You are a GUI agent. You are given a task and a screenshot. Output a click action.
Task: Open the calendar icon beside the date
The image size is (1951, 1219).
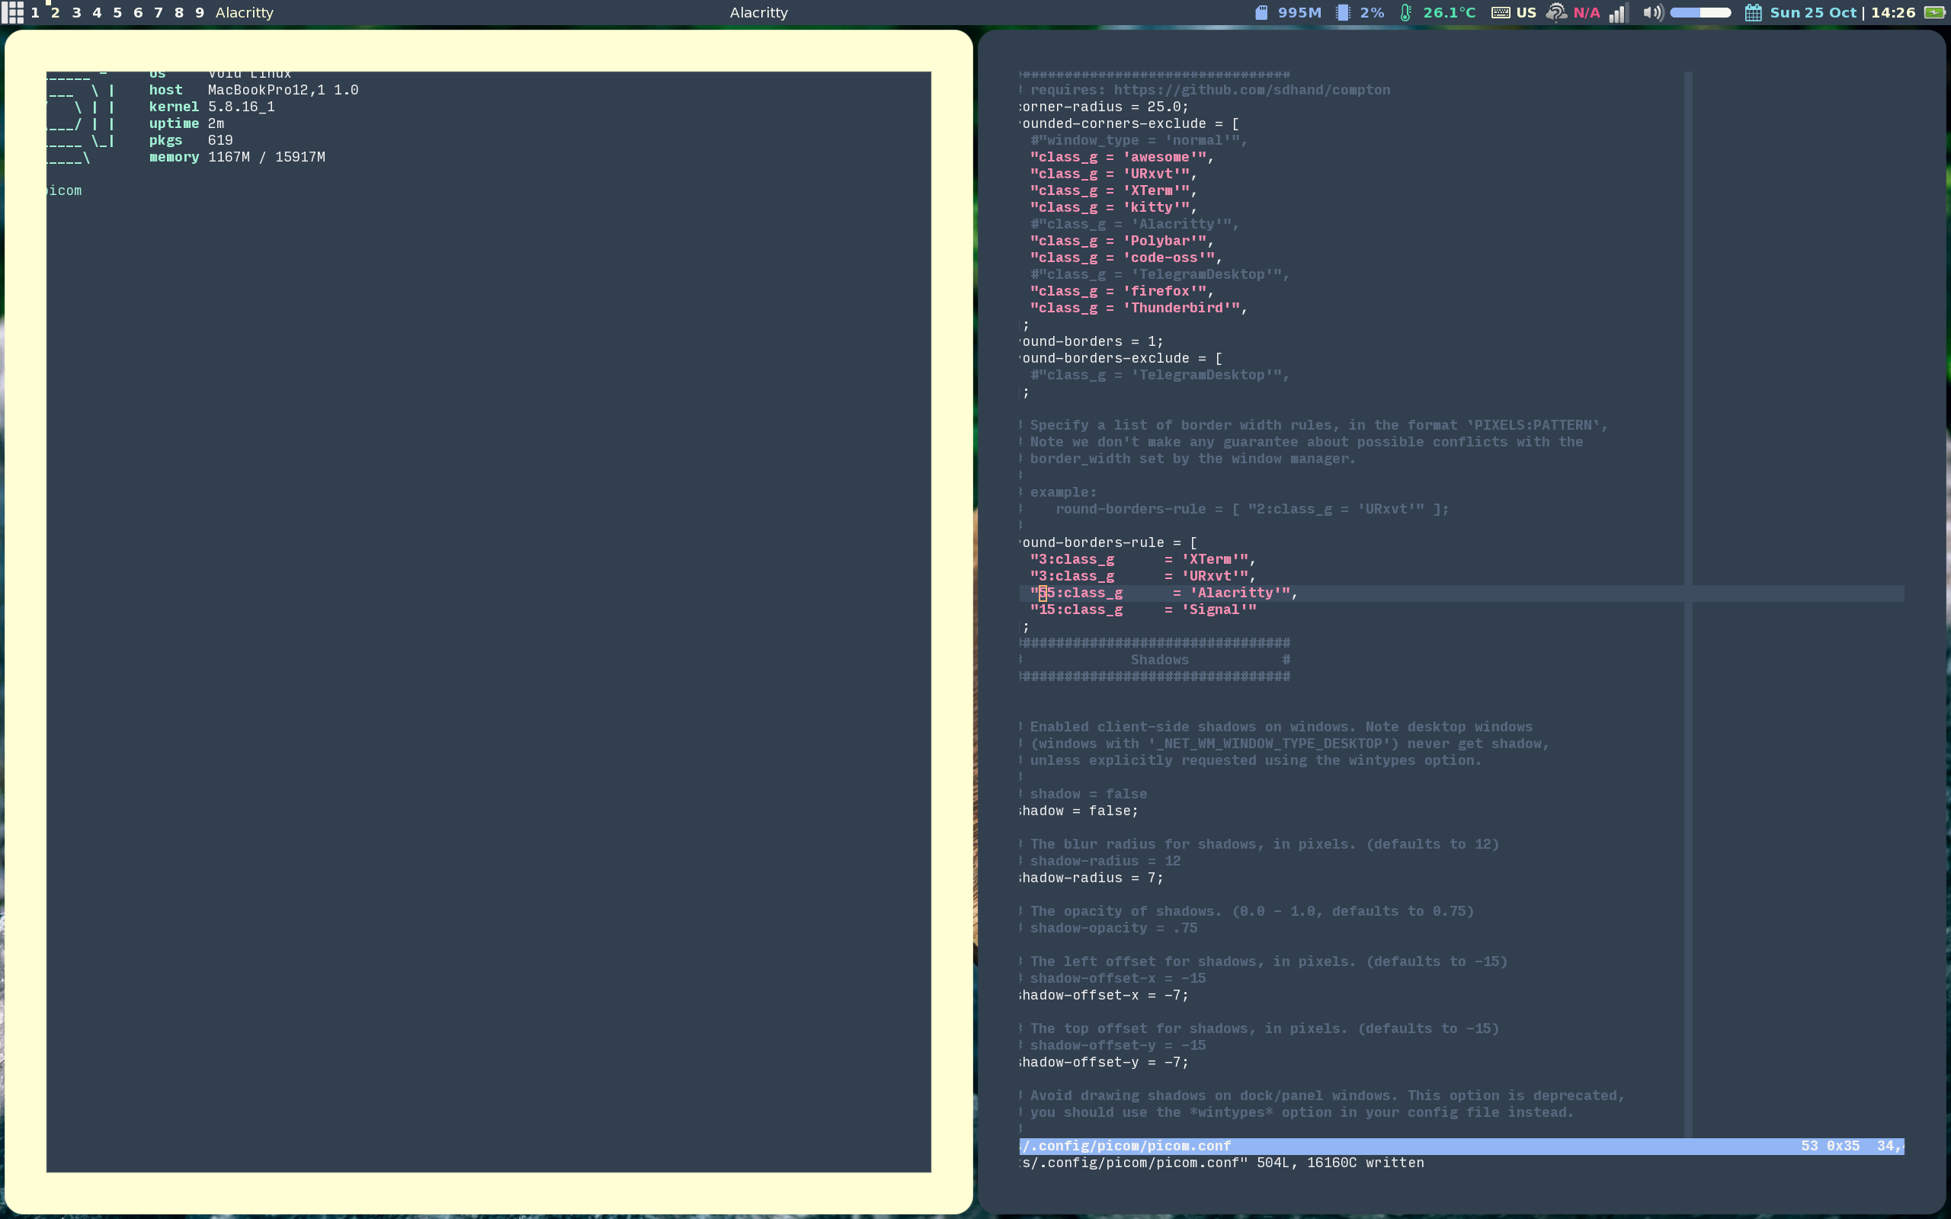(1754, 12)
